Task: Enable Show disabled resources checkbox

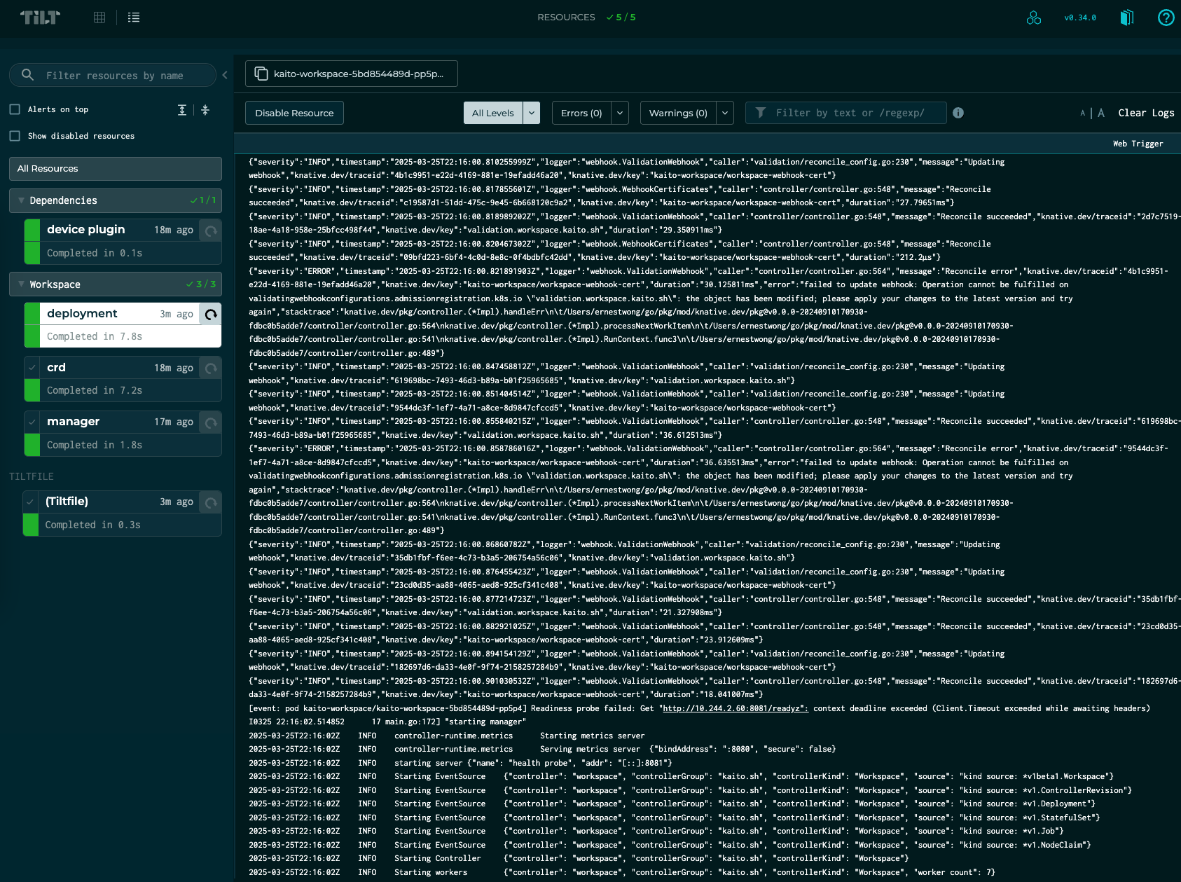Action: 15,136
